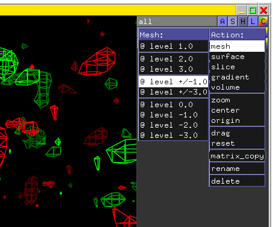Select mesh '@ level +/-1.0'
This screenshot has height=227, width=273.
click(x=174, y=82)
